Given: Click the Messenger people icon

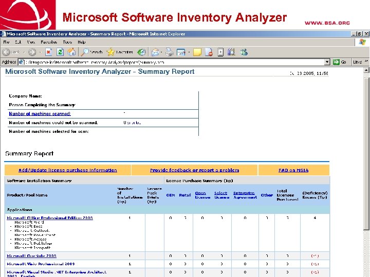Looking at the screenshot, I should (x=244, y=52).
